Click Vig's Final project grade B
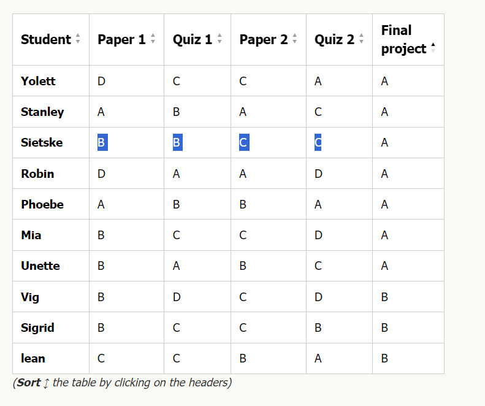The height and width of the screenshot is (406, 485). click(x=384, y=297)
